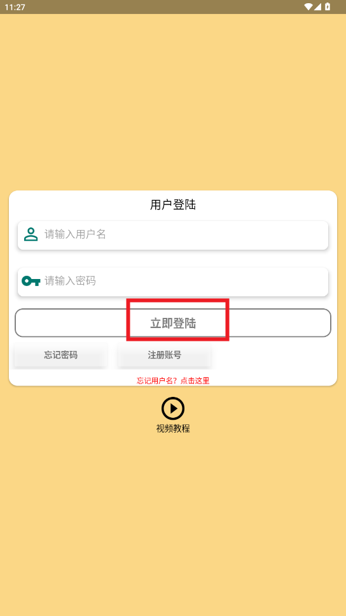Tap the Wi-Fi icon in status bar
The width and height of the screenshot is (346, 616).
308,6
